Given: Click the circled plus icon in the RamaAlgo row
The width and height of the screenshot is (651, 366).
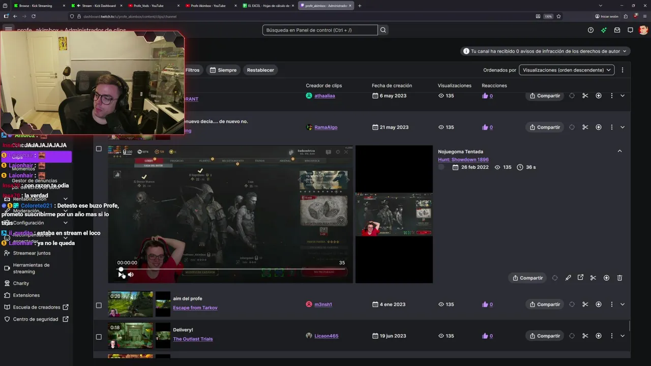Looking at the screenshot, I should 598,127.
